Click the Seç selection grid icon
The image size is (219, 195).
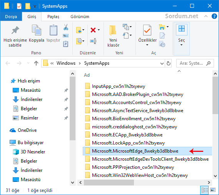pyautogui.click(x=182, y=29)
